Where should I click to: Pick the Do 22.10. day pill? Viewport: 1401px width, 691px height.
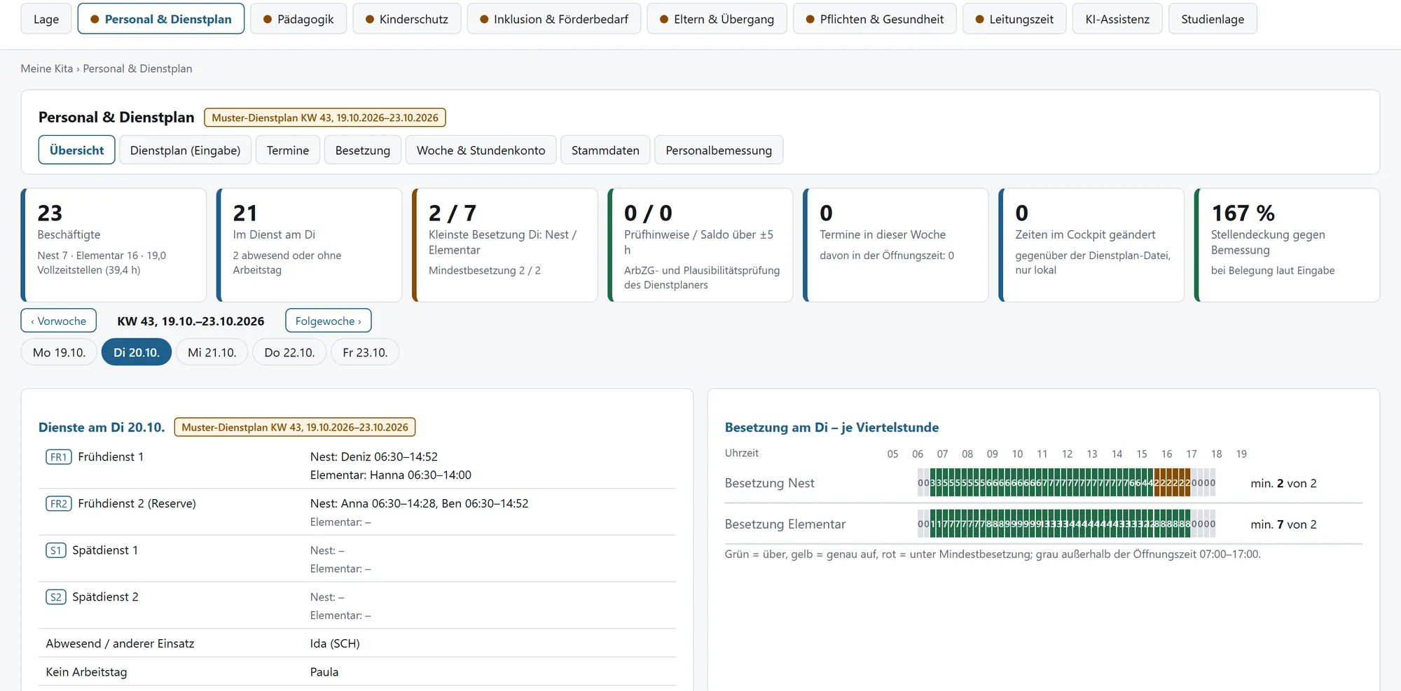tap(289, 353)
